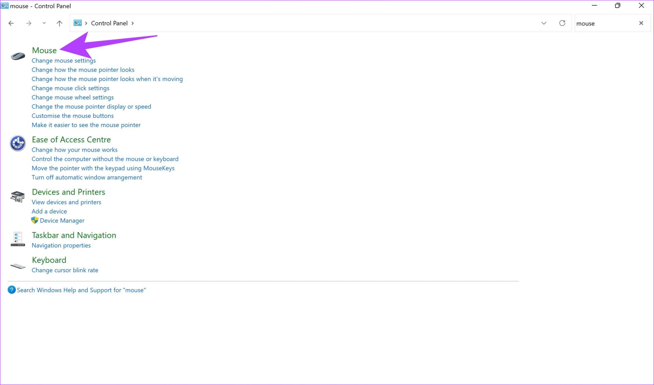Click Make it easier to see pointer
This screenshot has height=385, width=654.
coord(86,125)
